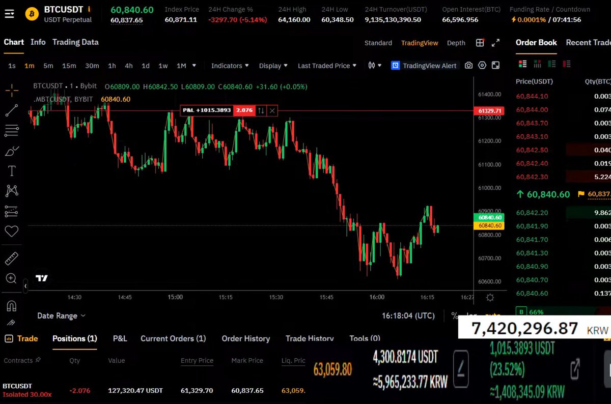Click the Entry Price column header

point(197,360)
